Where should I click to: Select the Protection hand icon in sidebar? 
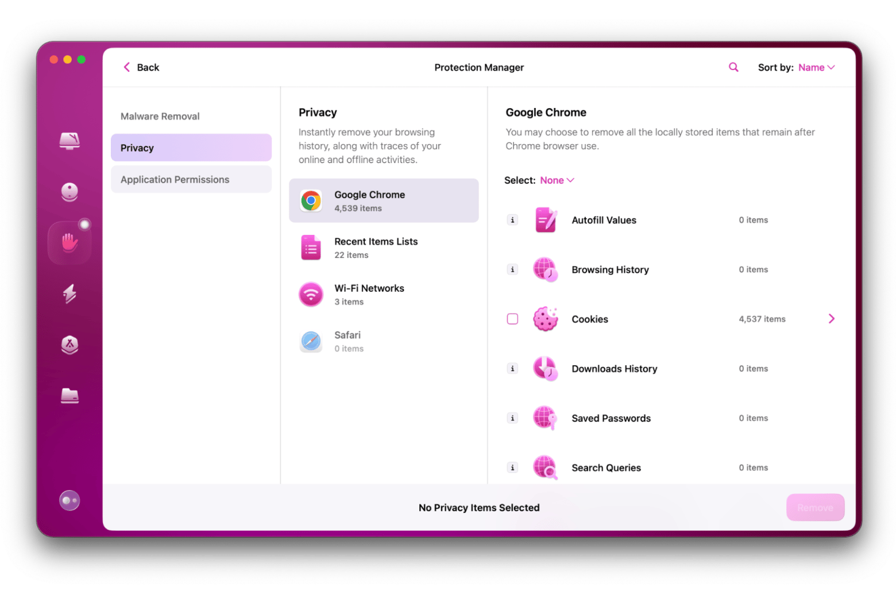click(x=69, y=243)
